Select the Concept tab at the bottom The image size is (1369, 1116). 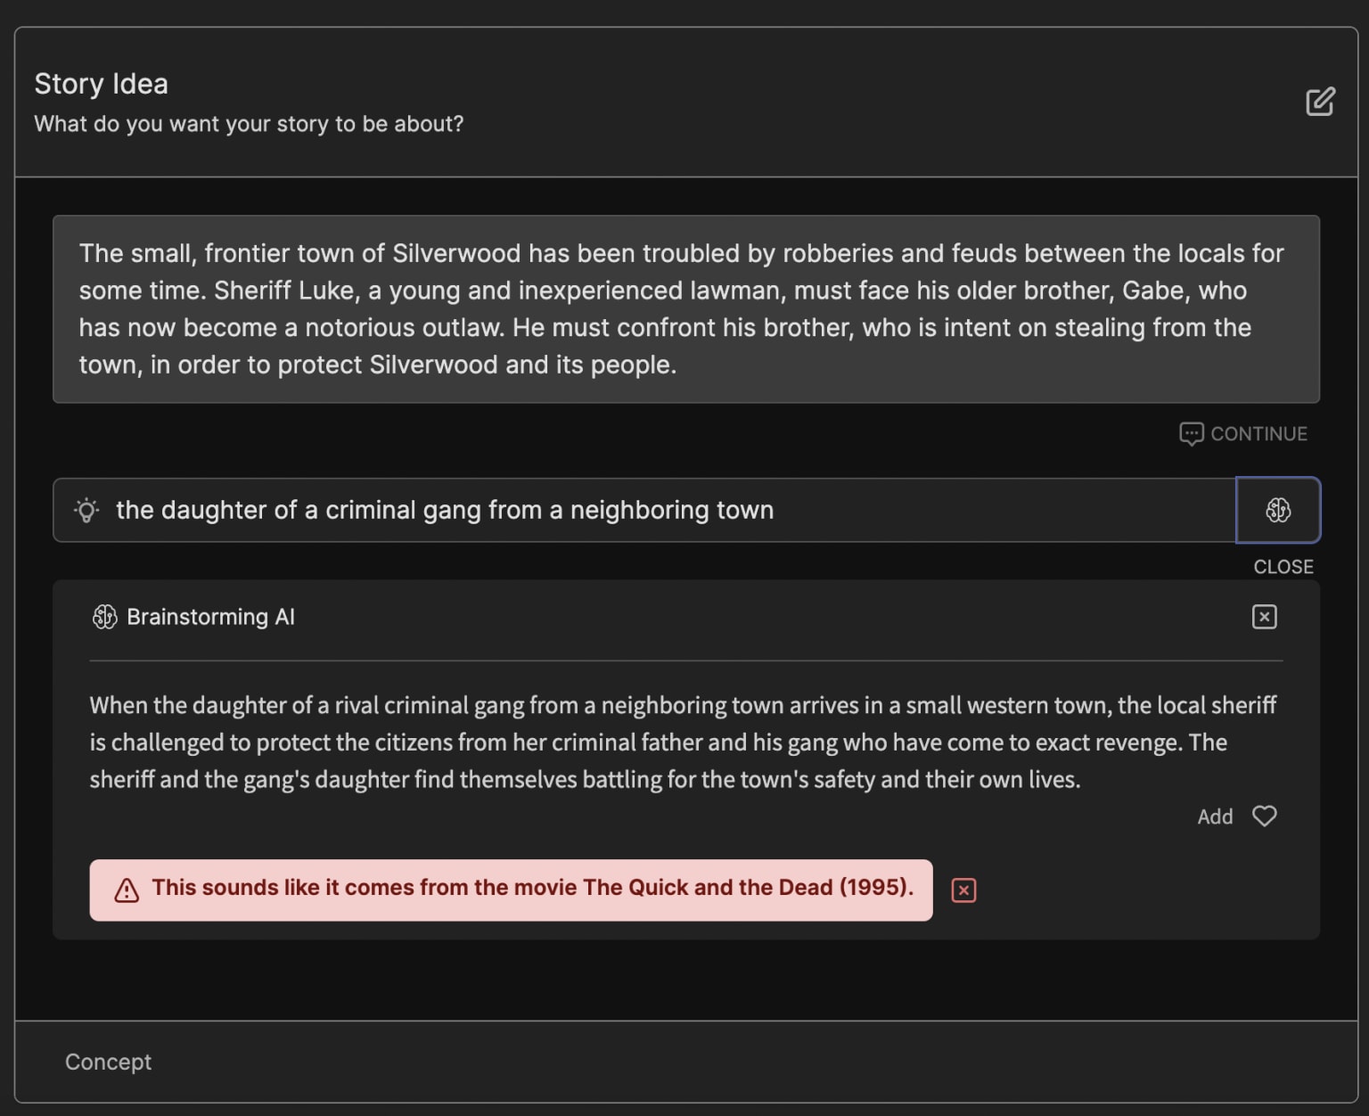tap(108, 1062)
